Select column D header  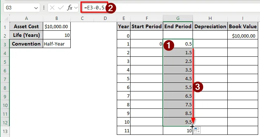pos(105,18)
